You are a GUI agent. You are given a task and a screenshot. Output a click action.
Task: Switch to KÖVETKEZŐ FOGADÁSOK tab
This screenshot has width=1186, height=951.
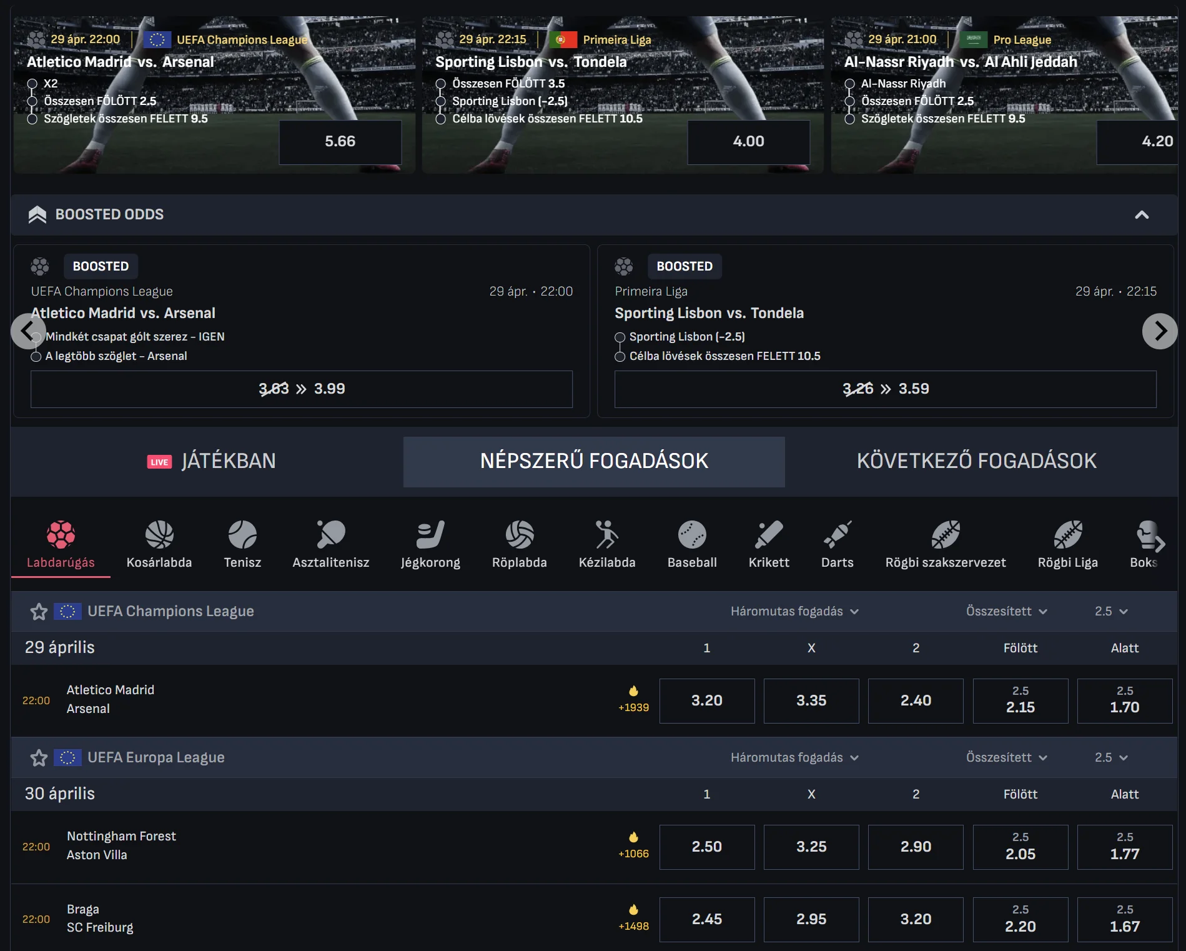tap(976, 461)
